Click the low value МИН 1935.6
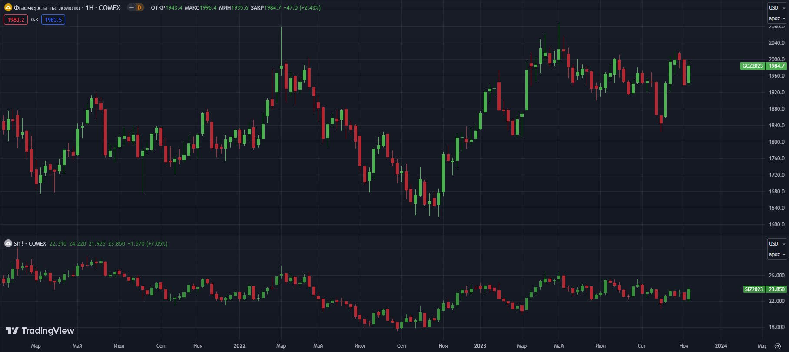Image resolution: width=789 pixels, height=352 pixels. 233,7
